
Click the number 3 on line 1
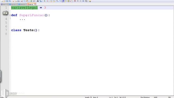[x=45, y=8]
